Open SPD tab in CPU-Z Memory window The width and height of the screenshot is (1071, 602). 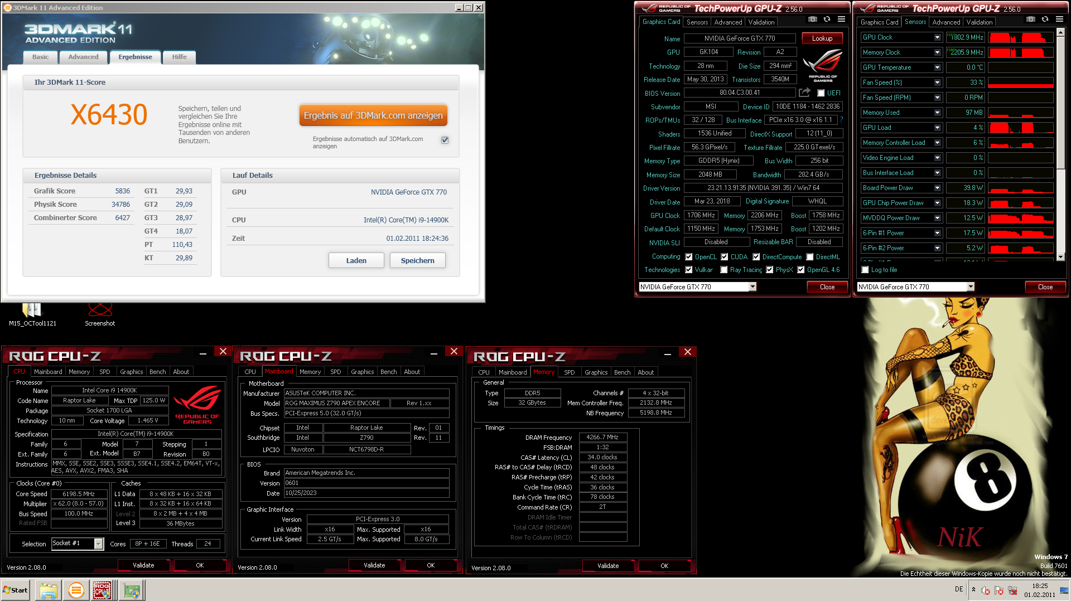569,372
